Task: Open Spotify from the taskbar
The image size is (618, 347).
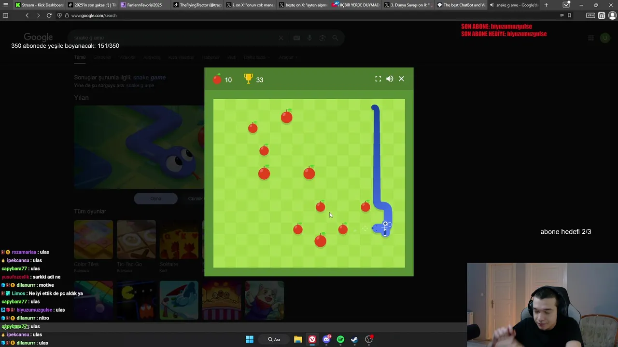Action: (x=340, y=339)
